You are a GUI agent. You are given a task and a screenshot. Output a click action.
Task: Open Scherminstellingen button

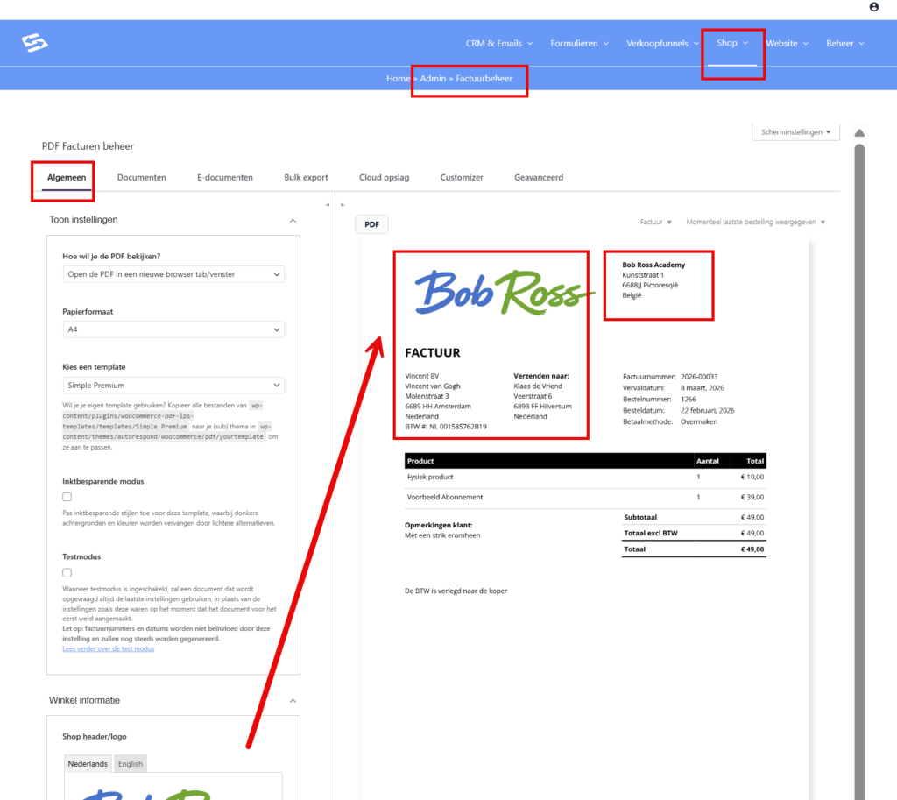pyautogui.click(x=795, y=132)
